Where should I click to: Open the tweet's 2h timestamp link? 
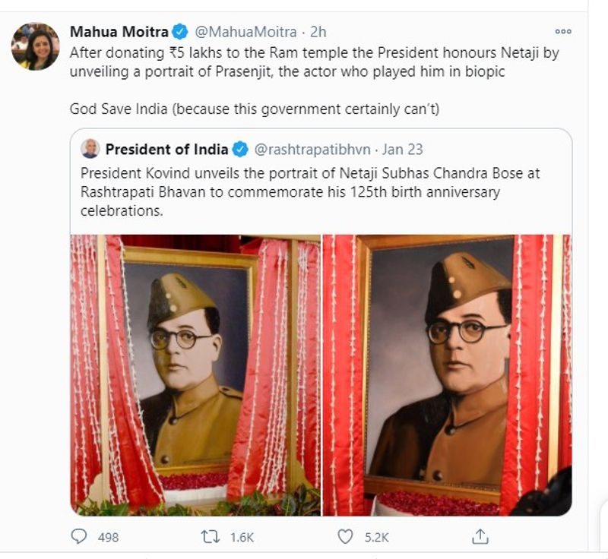click(x=319, y=32)
